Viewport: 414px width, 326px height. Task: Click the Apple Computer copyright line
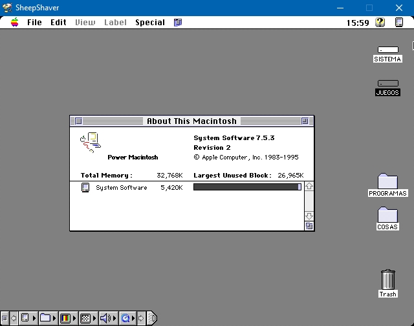246,158
